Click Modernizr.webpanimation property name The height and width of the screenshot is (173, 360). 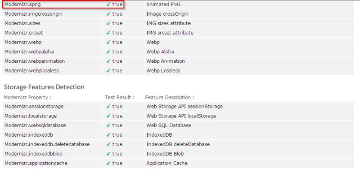[x=35, y=61]
